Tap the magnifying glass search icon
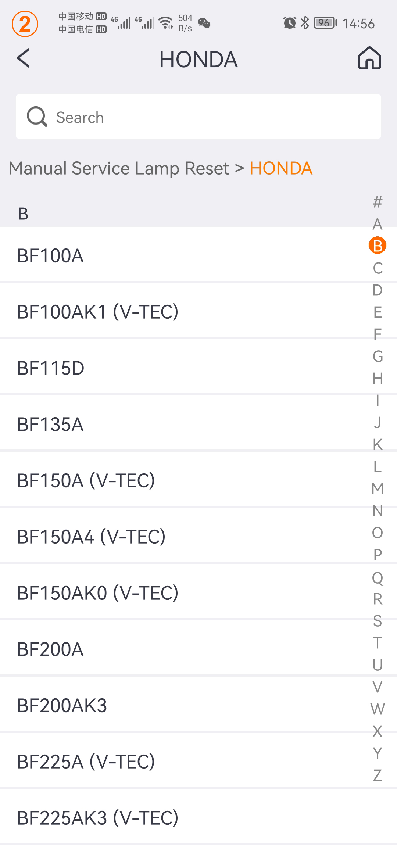The height and width of the screenshot is (849, 397). [x=37, y=117]
